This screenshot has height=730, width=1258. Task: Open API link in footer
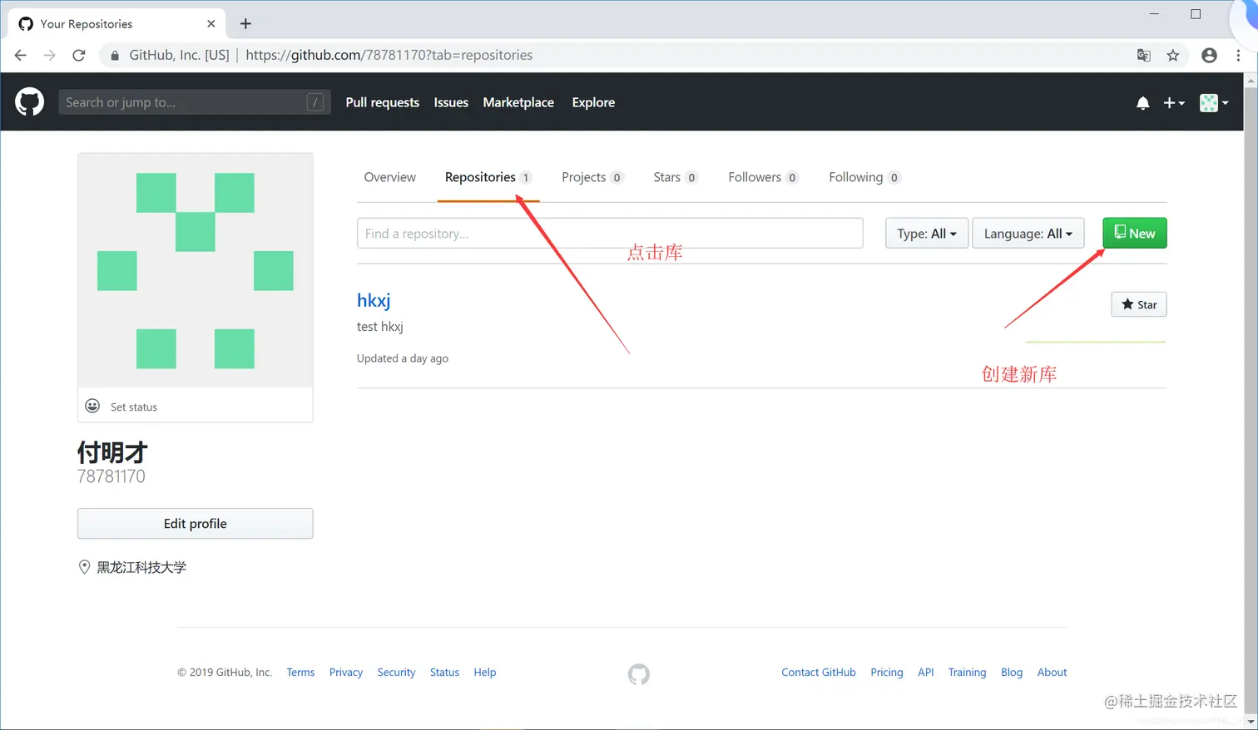tap(926, 673)
